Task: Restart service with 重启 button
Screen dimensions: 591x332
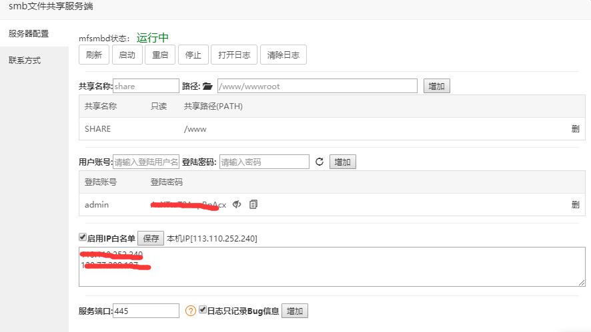Action: click(x=160, y=55)
